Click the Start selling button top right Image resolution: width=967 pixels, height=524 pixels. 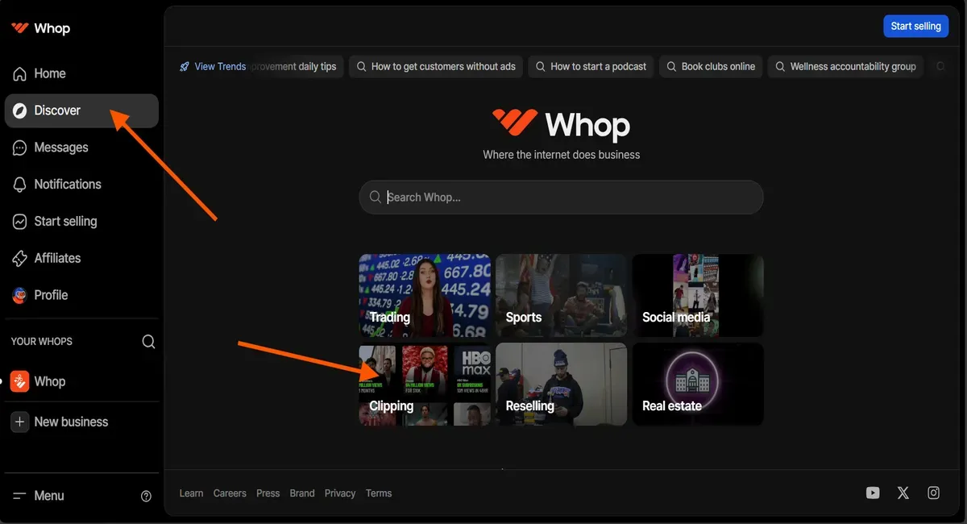915,25
